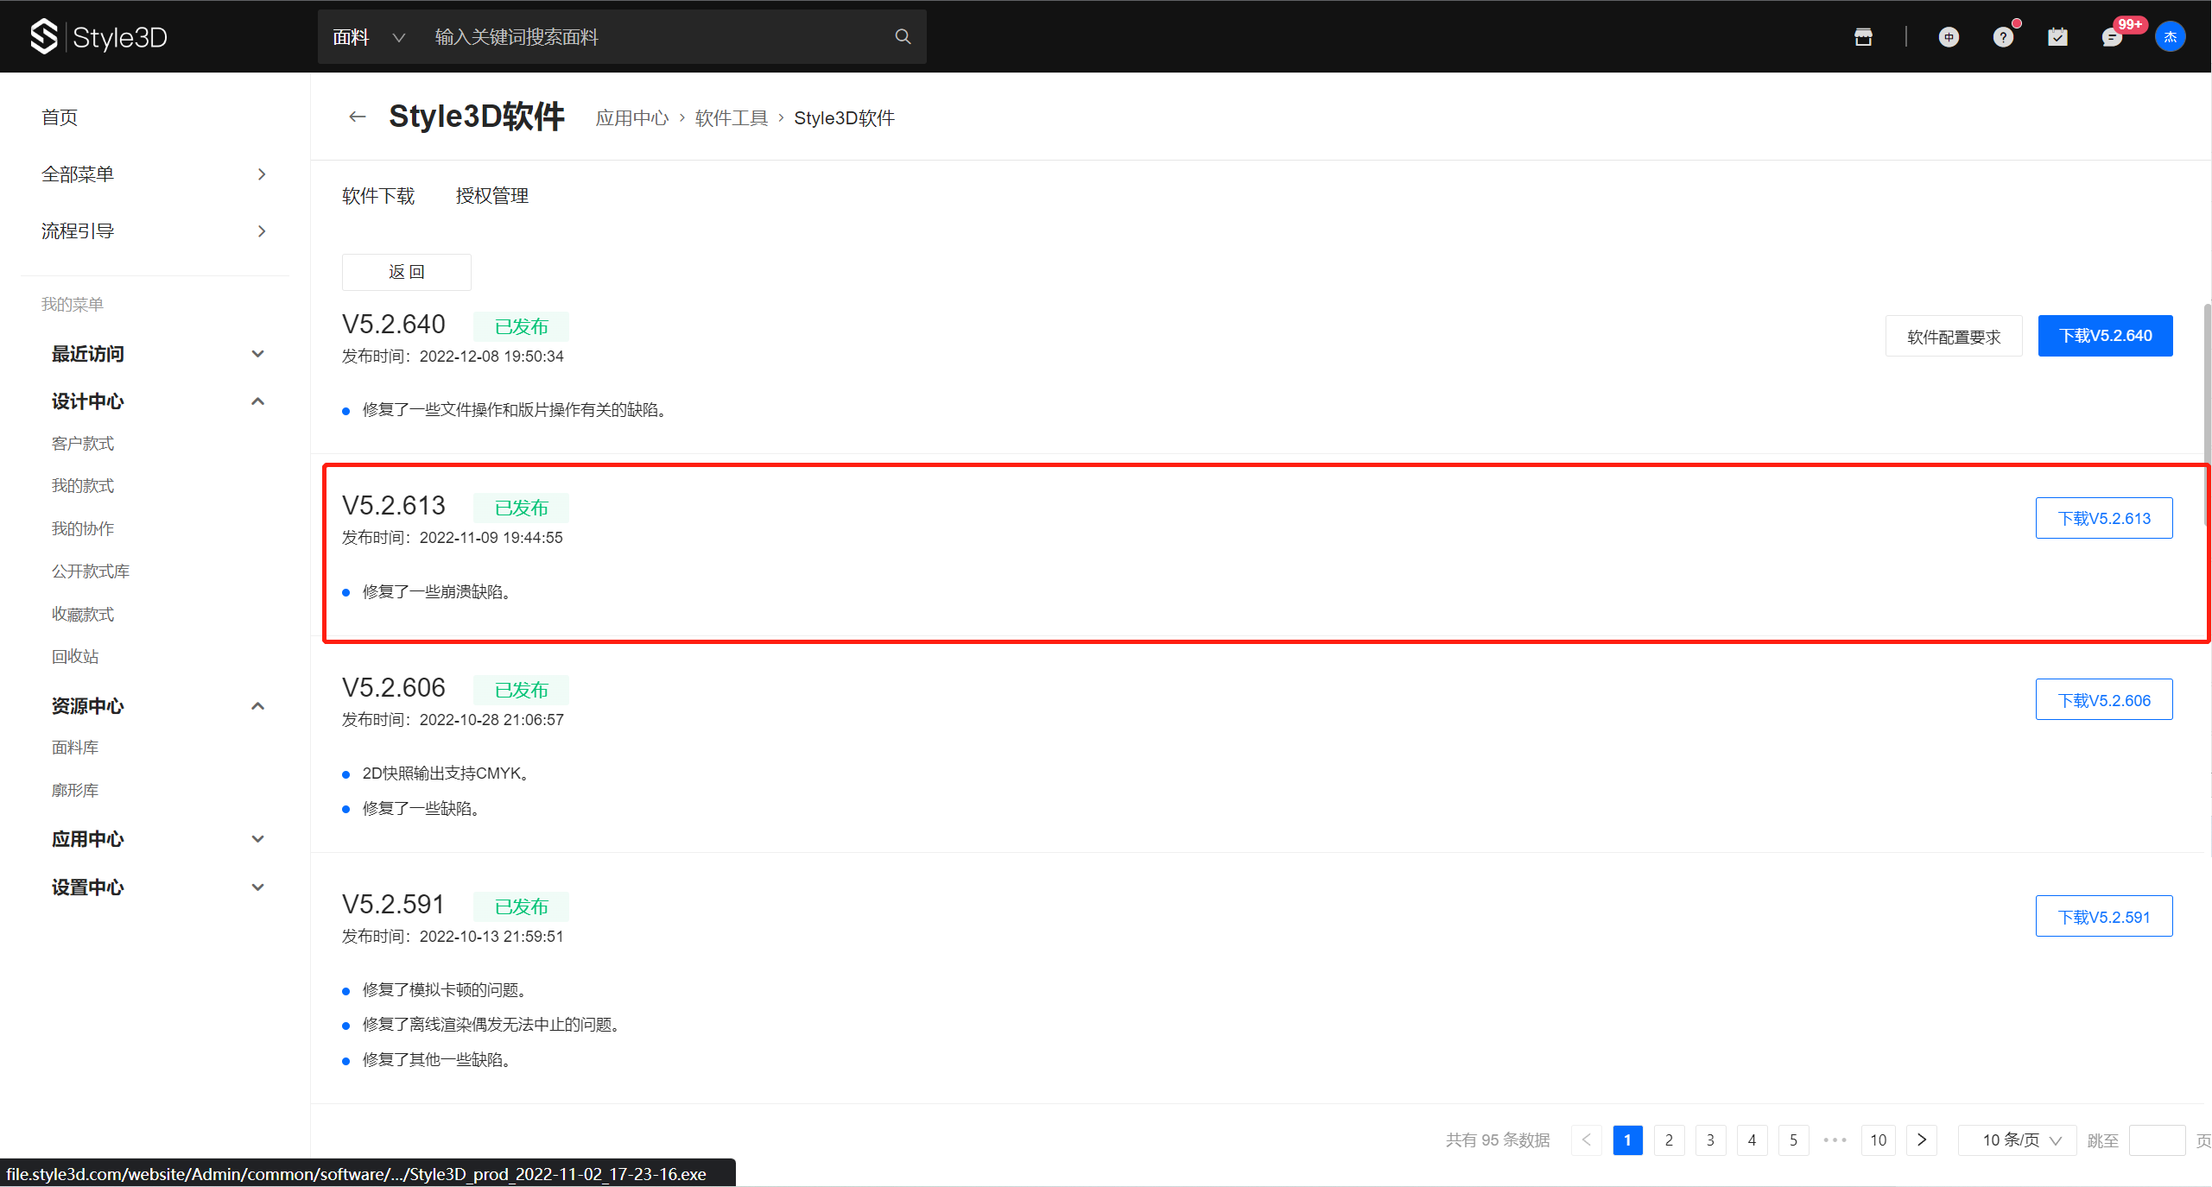Click the 返回 button
Screen dimensions: 2212x1187
click(407, 272)
